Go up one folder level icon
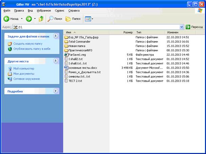Image resolution: width=206 pixels, height=154 pixels. point(41,19)
